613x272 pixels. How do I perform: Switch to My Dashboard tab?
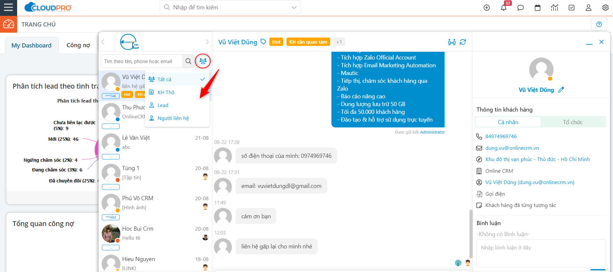[32, 45]
